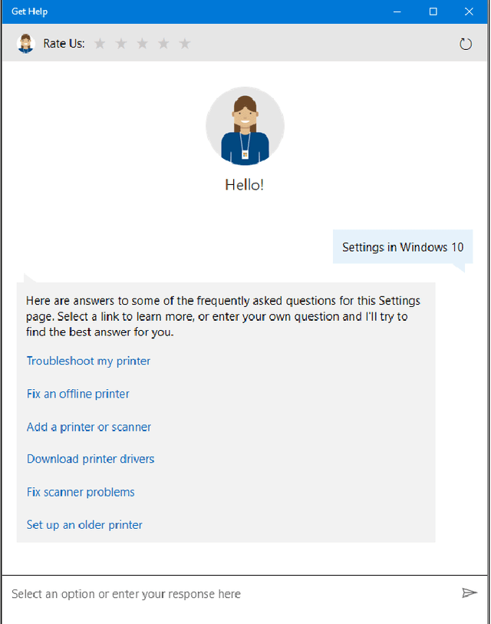Choose Add a printer or scanner

point(89,426)
